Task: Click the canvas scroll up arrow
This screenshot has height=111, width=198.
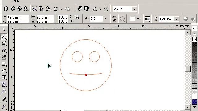Action: [188, 33]
